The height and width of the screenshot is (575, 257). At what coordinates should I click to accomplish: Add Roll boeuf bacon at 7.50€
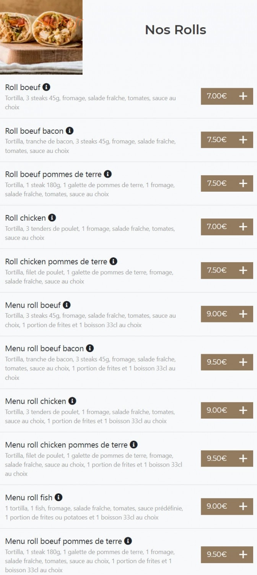(227, 140)
